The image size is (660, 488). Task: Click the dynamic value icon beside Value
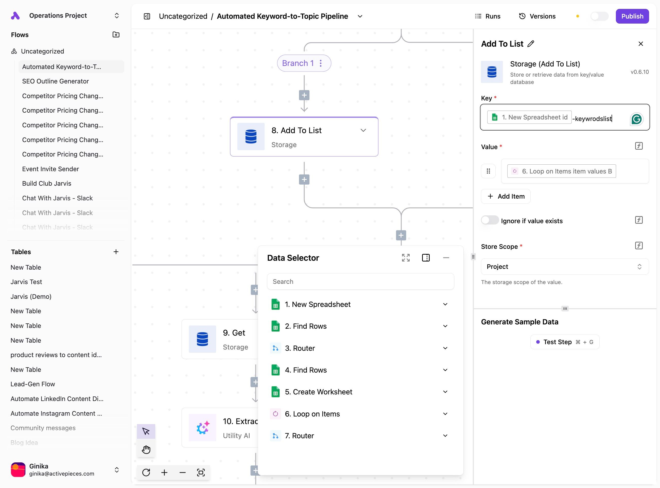(639, 146)
